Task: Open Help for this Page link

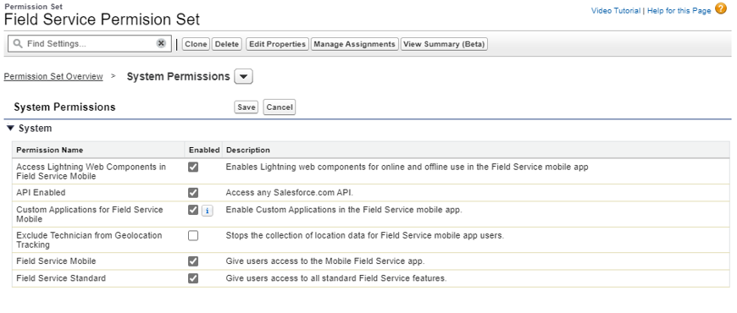Action: [x=679, y=10]
